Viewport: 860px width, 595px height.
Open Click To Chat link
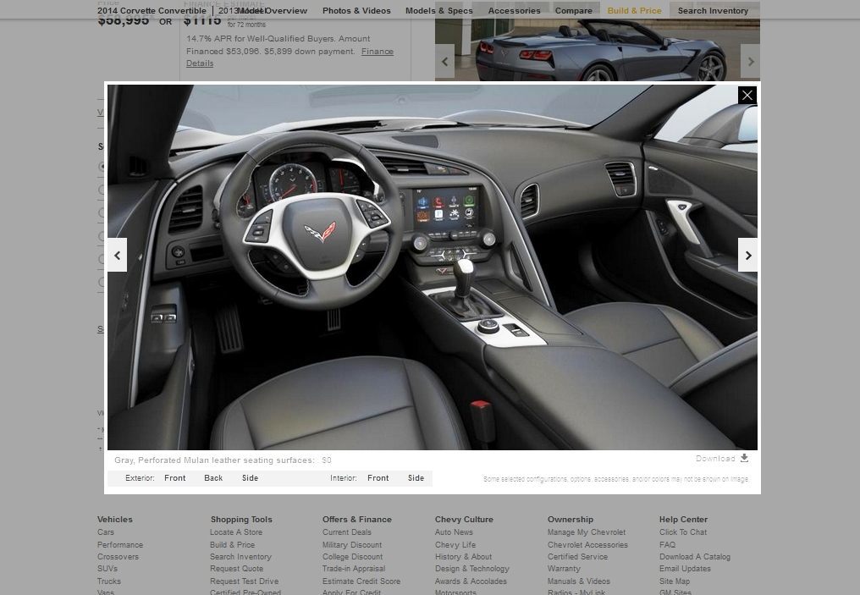point(683,532)
